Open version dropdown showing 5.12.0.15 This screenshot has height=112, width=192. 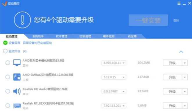coord(114,77)
